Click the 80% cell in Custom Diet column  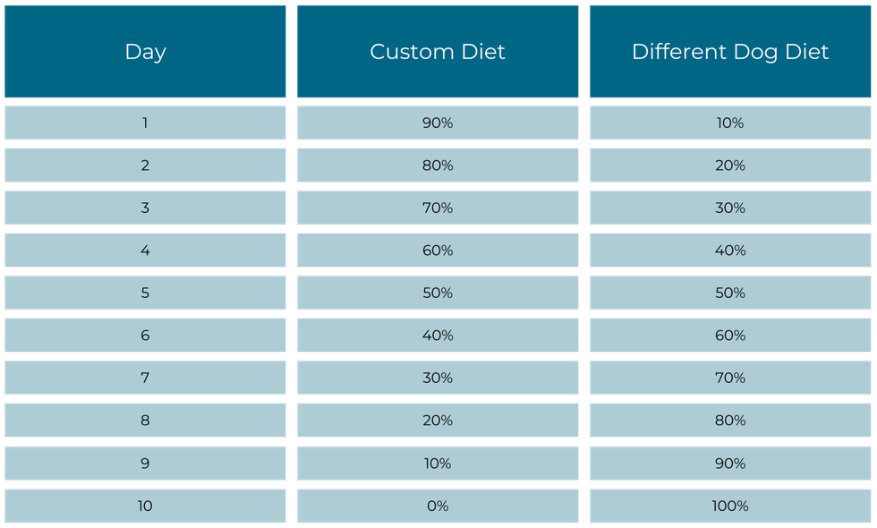[438, 166]
